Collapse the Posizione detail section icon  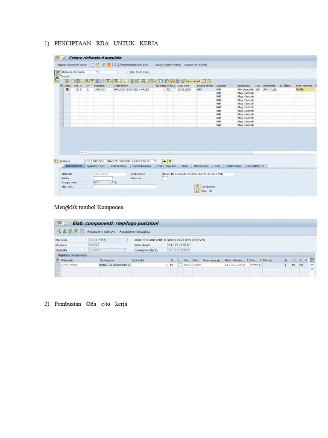click(57, 161)
